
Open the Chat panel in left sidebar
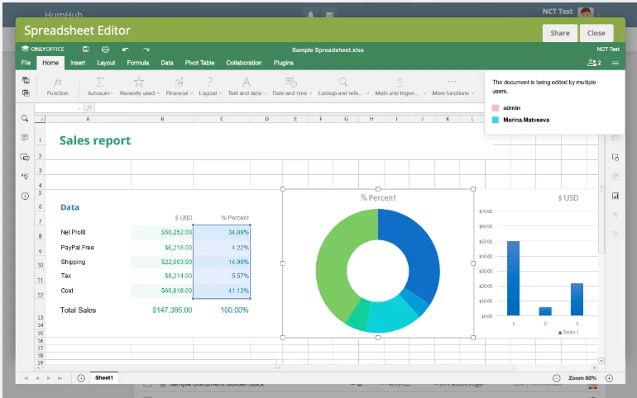[25, 156]
